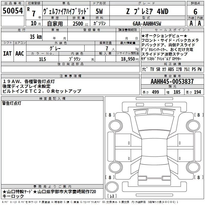Image resolution: width=205 pixels, height=205 pixels.
Task: Click chassis number AAHH45-0053837
Action: click(172, 81)
